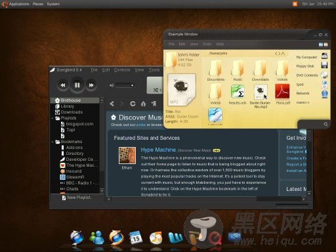Image resolution: width=336 pixels, height=252 pixels.
Task: Open the Places menu in top panel
Action: coord(38,4)
